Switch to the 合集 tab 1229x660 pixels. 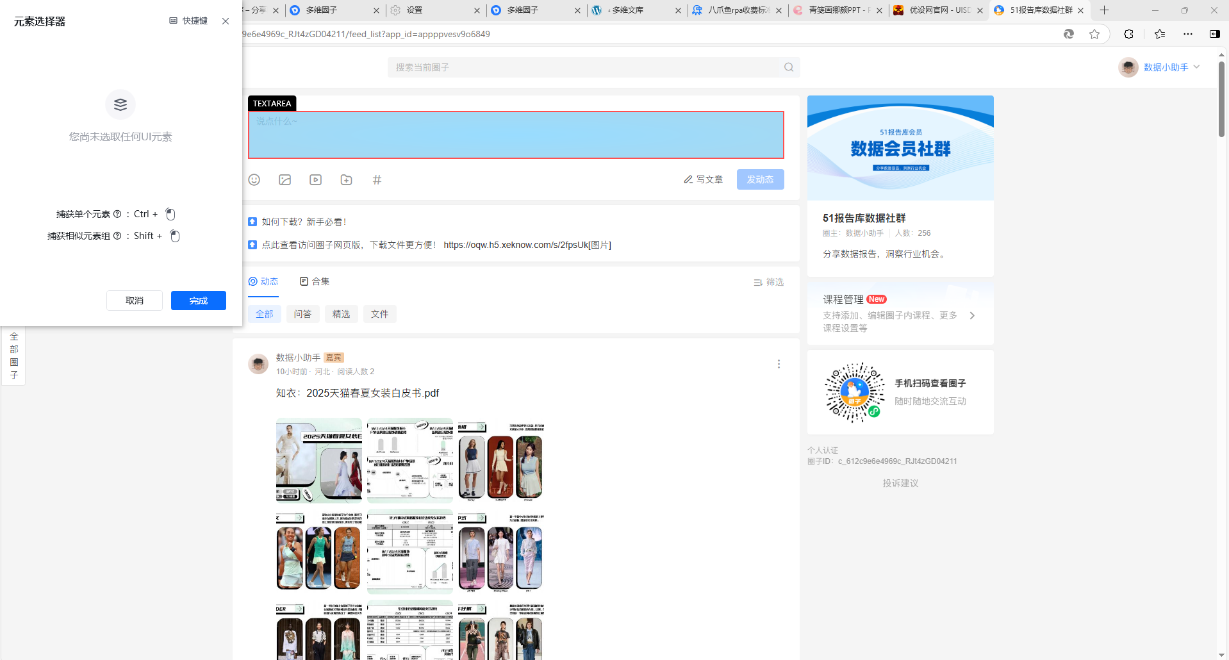tap(315, 281)
